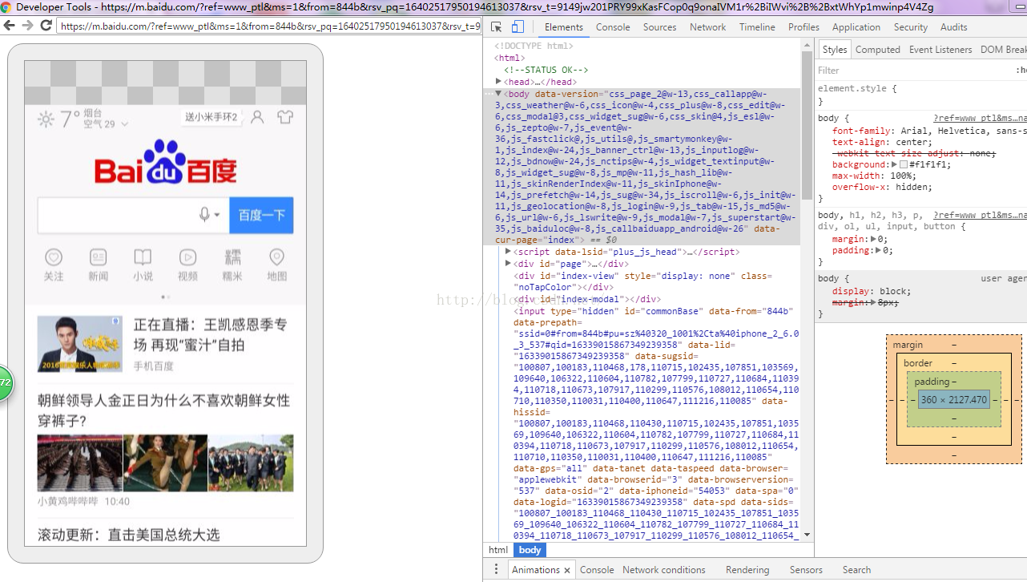Open the user profile icon on Baidu
Screen dimensions: 1027x582
point(257,117)
